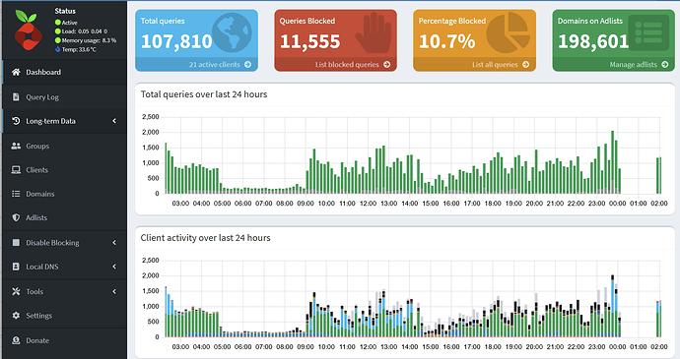This screenshot has height=359, width=680.
Task: Click the tallest bar in Client activity chart
Action: coord(612,306)
